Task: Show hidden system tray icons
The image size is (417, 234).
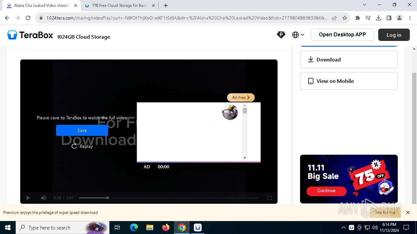Action: point(343,227)
